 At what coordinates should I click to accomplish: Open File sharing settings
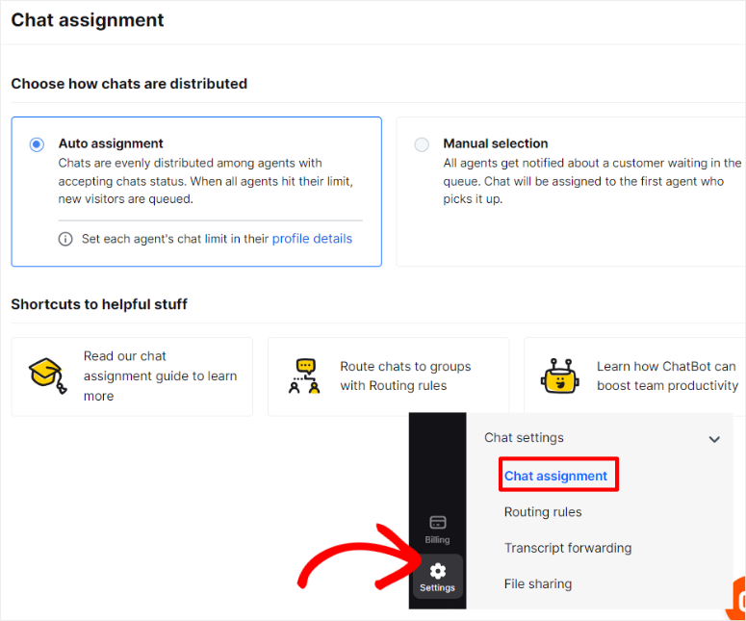538,583
